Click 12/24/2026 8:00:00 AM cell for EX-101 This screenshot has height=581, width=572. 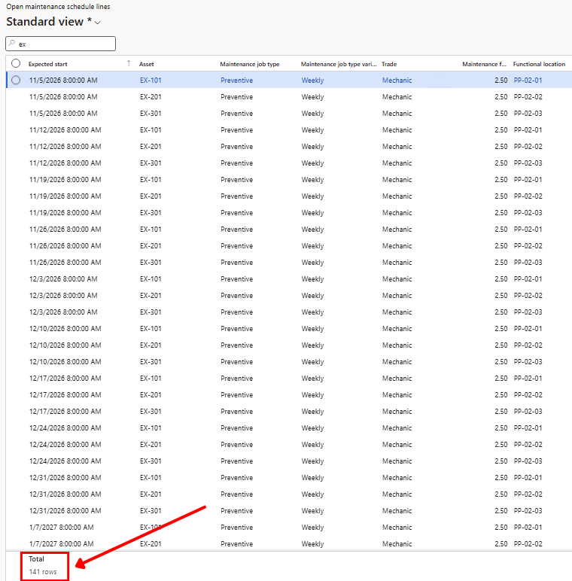(65, 428)
